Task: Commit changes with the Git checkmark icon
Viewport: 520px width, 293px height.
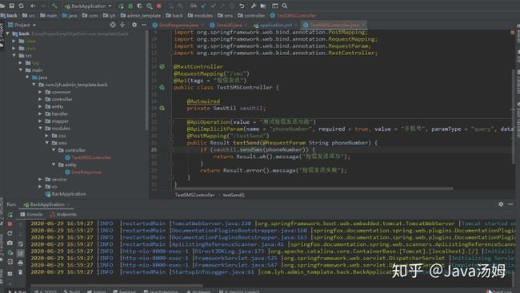Action: pos(213,6)
